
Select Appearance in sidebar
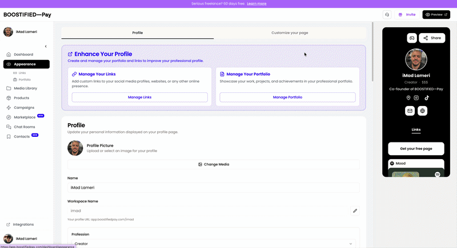click(x=26, y=64)
